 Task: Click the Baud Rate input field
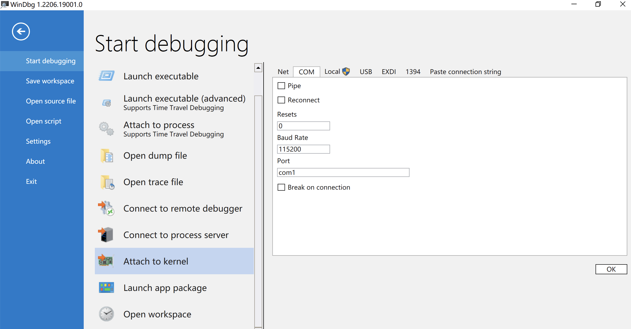[304, 149]
